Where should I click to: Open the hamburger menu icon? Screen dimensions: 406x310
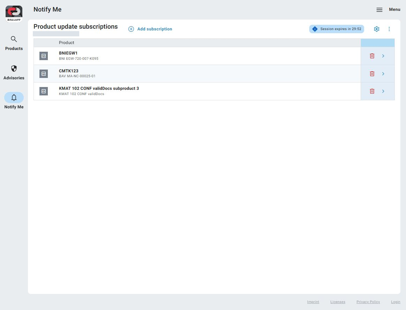coord(379,9)
